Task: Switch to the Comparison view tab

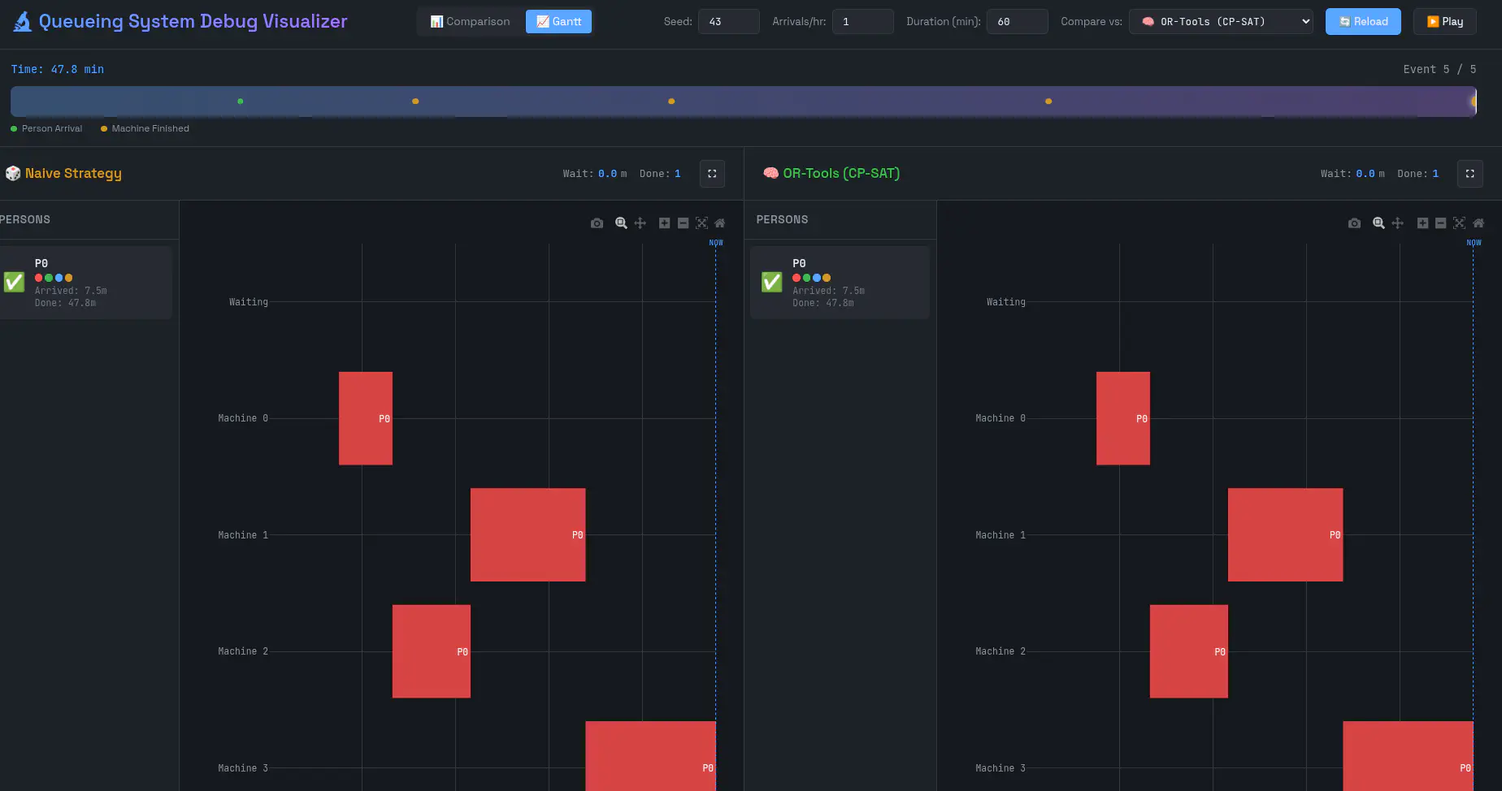Action: pyautogui.click(x=471, y=22)
